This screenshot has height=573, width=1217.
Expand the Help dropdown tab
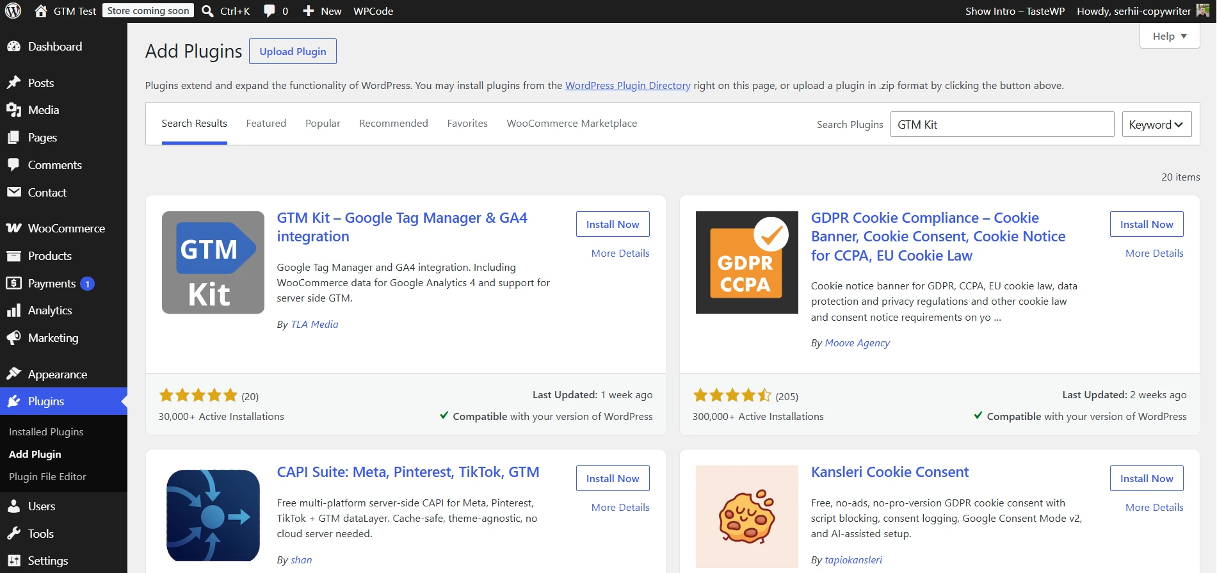pos(1170,36)
